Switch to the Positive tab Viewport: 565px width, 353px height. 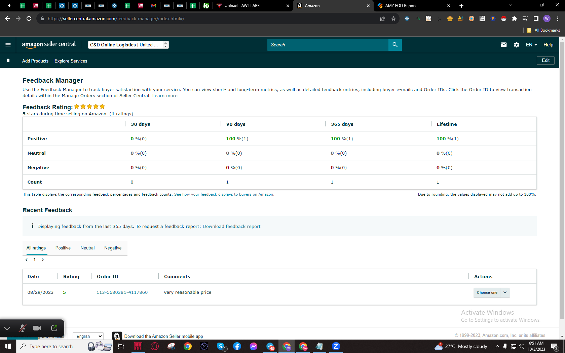(x=63, y=248)
